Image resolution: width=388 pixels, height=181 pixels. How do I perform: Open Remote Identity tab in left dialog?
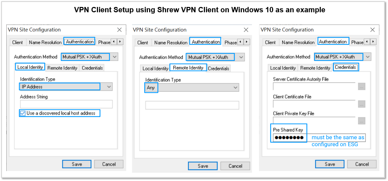[x=62, y=68]
